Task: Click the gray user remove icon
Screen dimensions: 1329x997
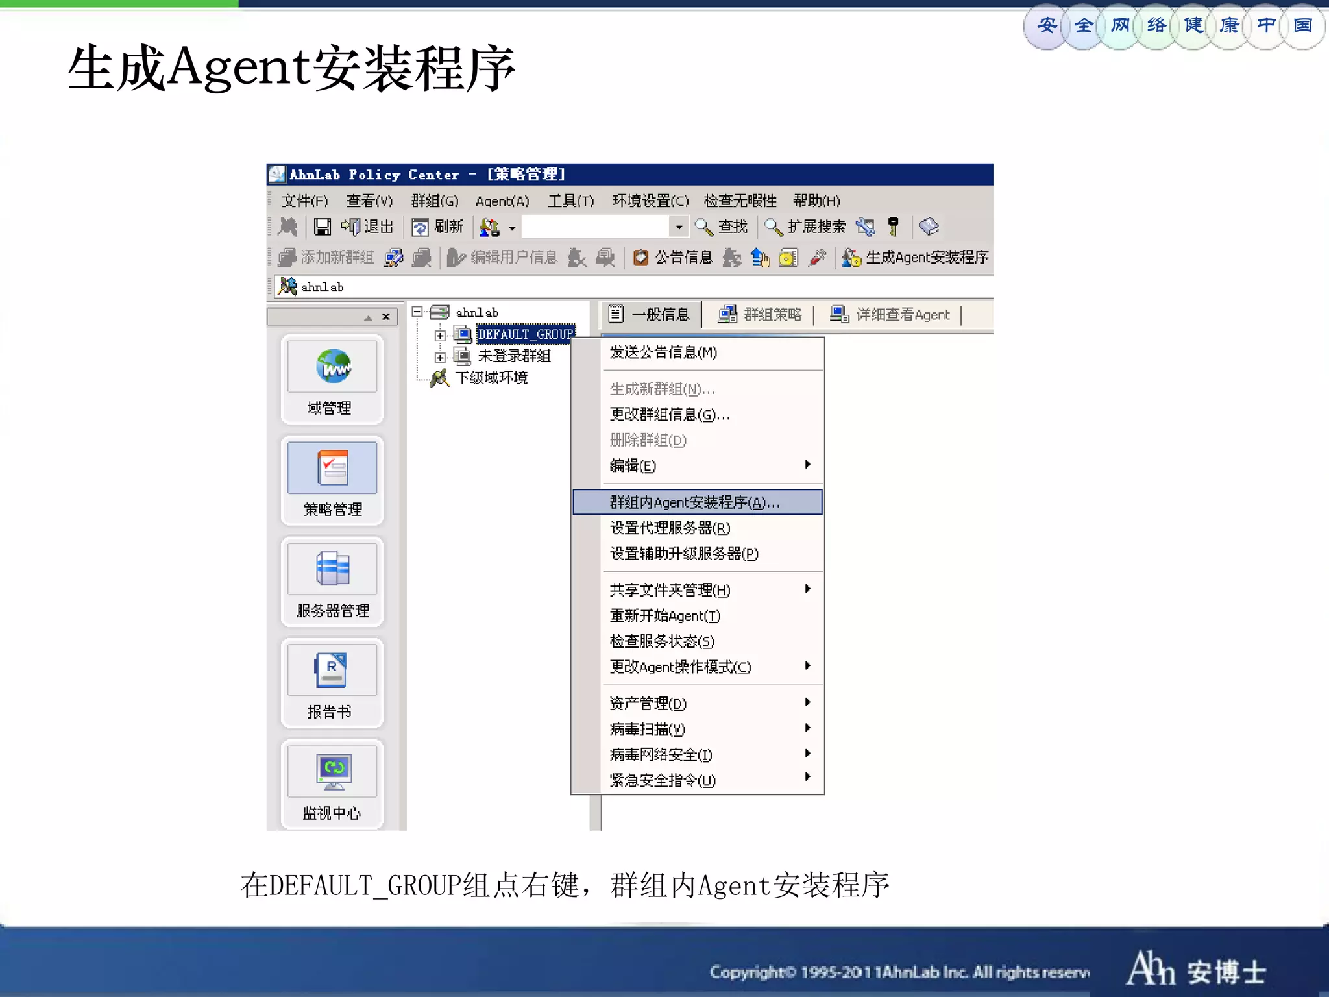Action: click(x=577, y=258)
